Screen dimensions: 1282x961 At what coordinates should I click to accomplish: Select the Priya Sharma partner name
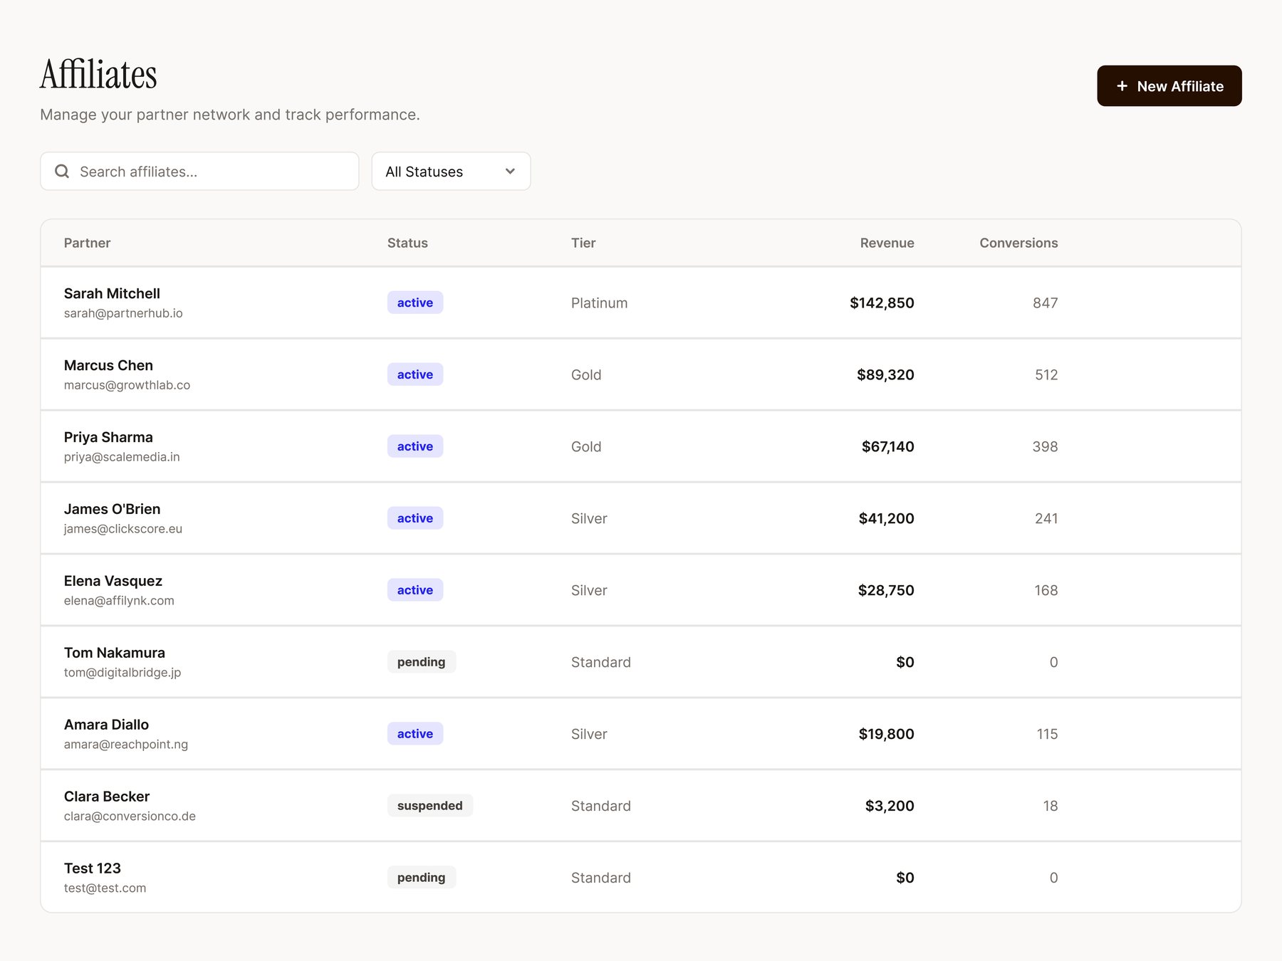108,437
